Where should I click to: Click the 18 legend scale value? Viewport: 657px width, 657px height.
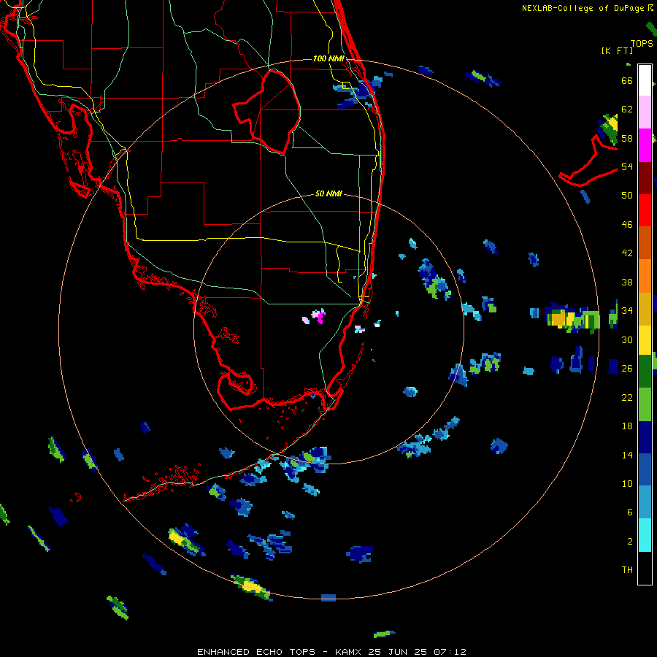pos(627,426)
